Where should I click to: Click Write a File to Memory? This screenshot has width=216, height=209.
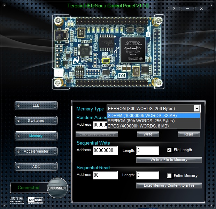point(169,160)
